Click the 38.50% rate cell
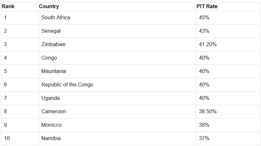This screenshot has width=261, height=146. point(207,111)
